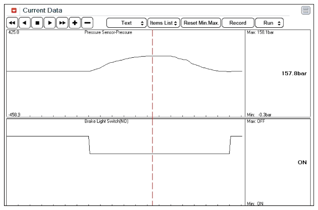
Task: Open the Run dropdown
Action: (269, 23)
